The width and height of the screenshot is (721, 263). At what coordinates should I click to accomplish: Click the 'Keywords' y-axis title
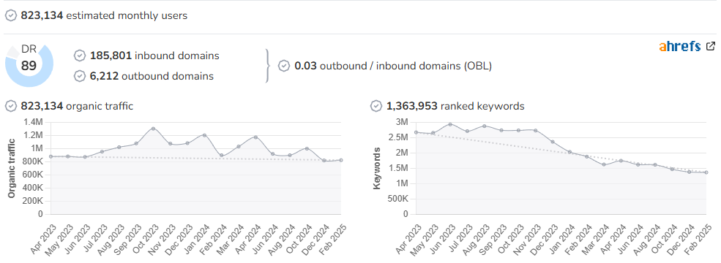pos(377,169)
